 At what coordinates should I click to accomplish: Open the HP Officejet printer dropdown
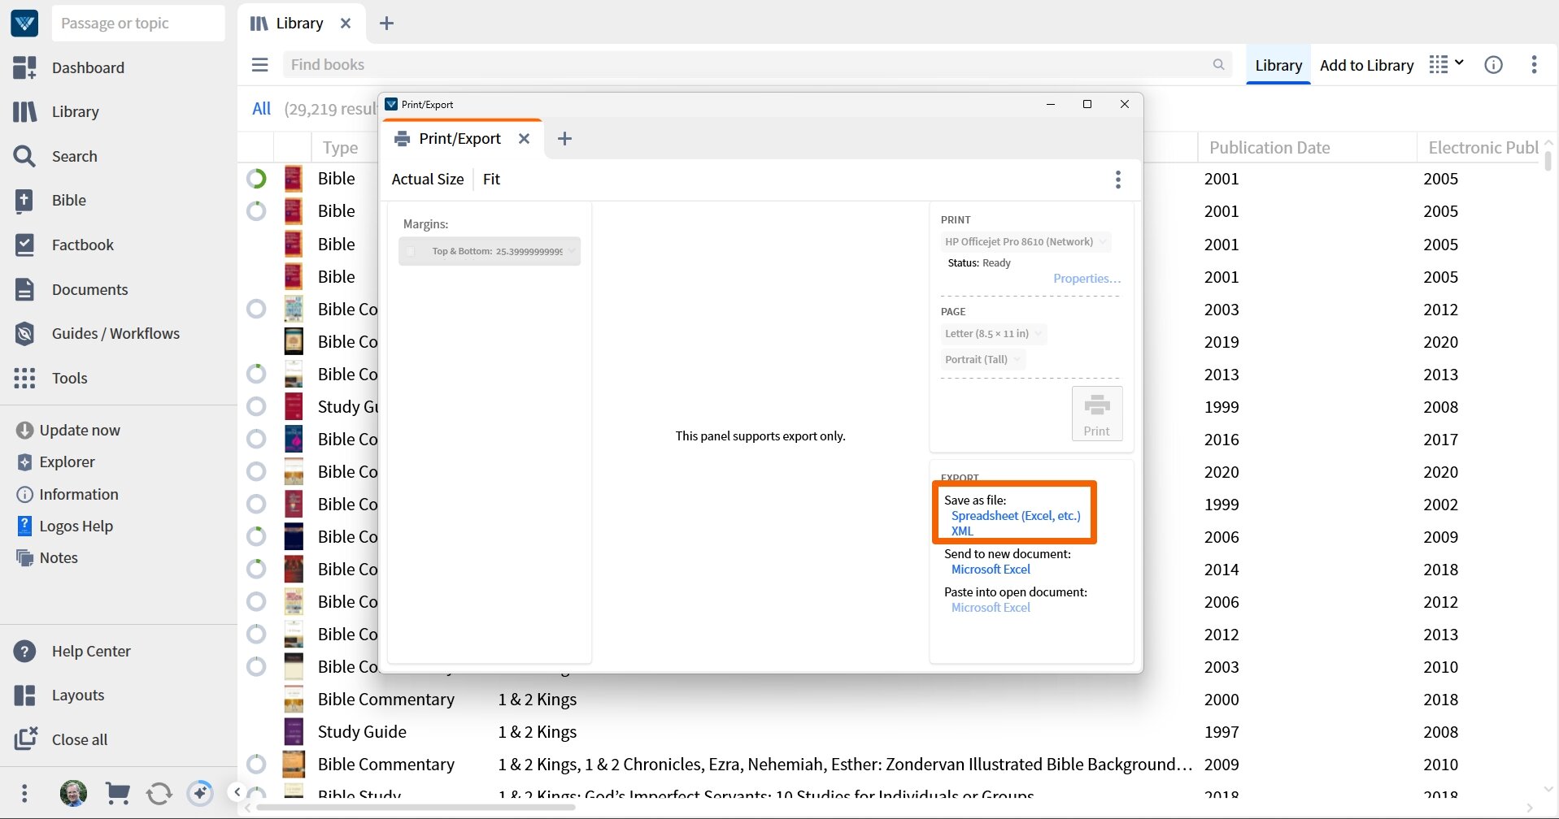[1026, 241]
